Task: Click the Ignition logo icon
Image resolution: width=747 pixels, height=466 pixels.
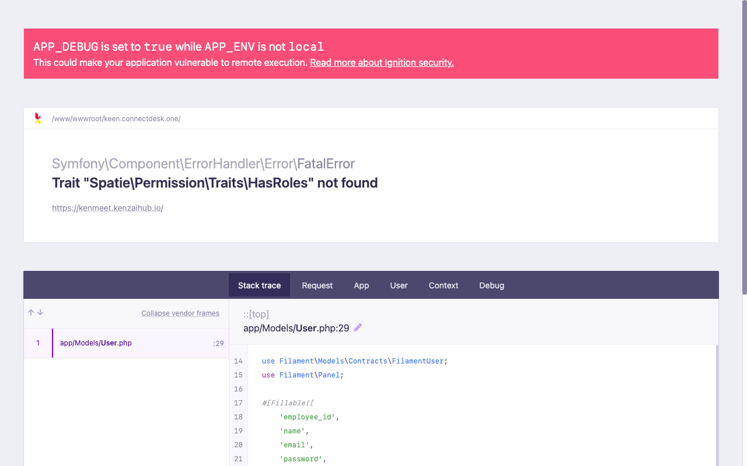Action: coord(38,118)
